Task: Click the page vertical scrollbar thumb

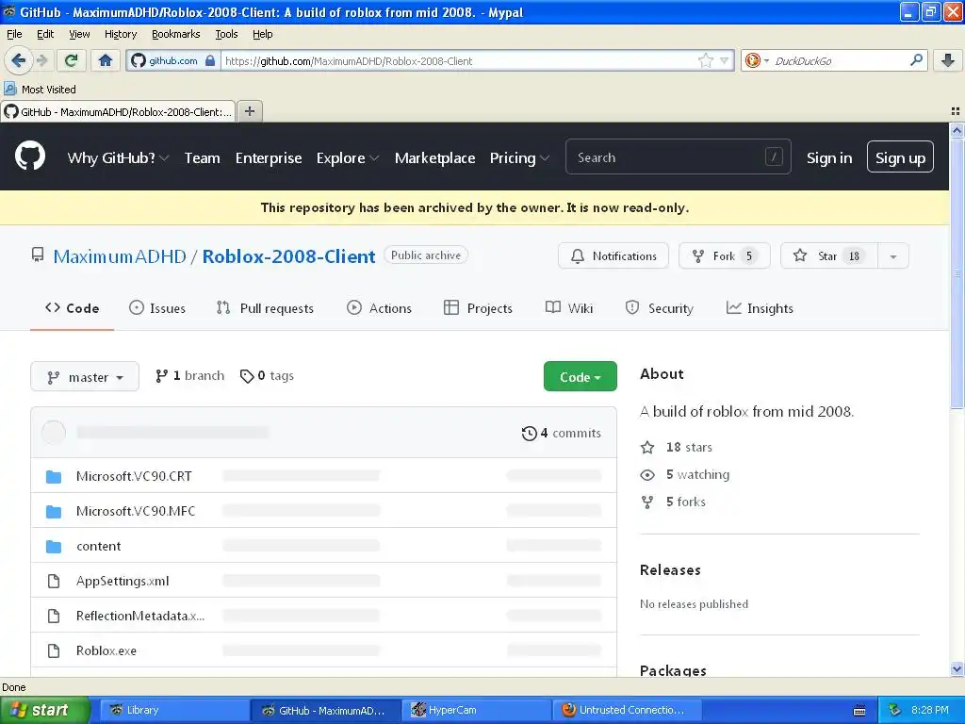Action: pos(957,272)
